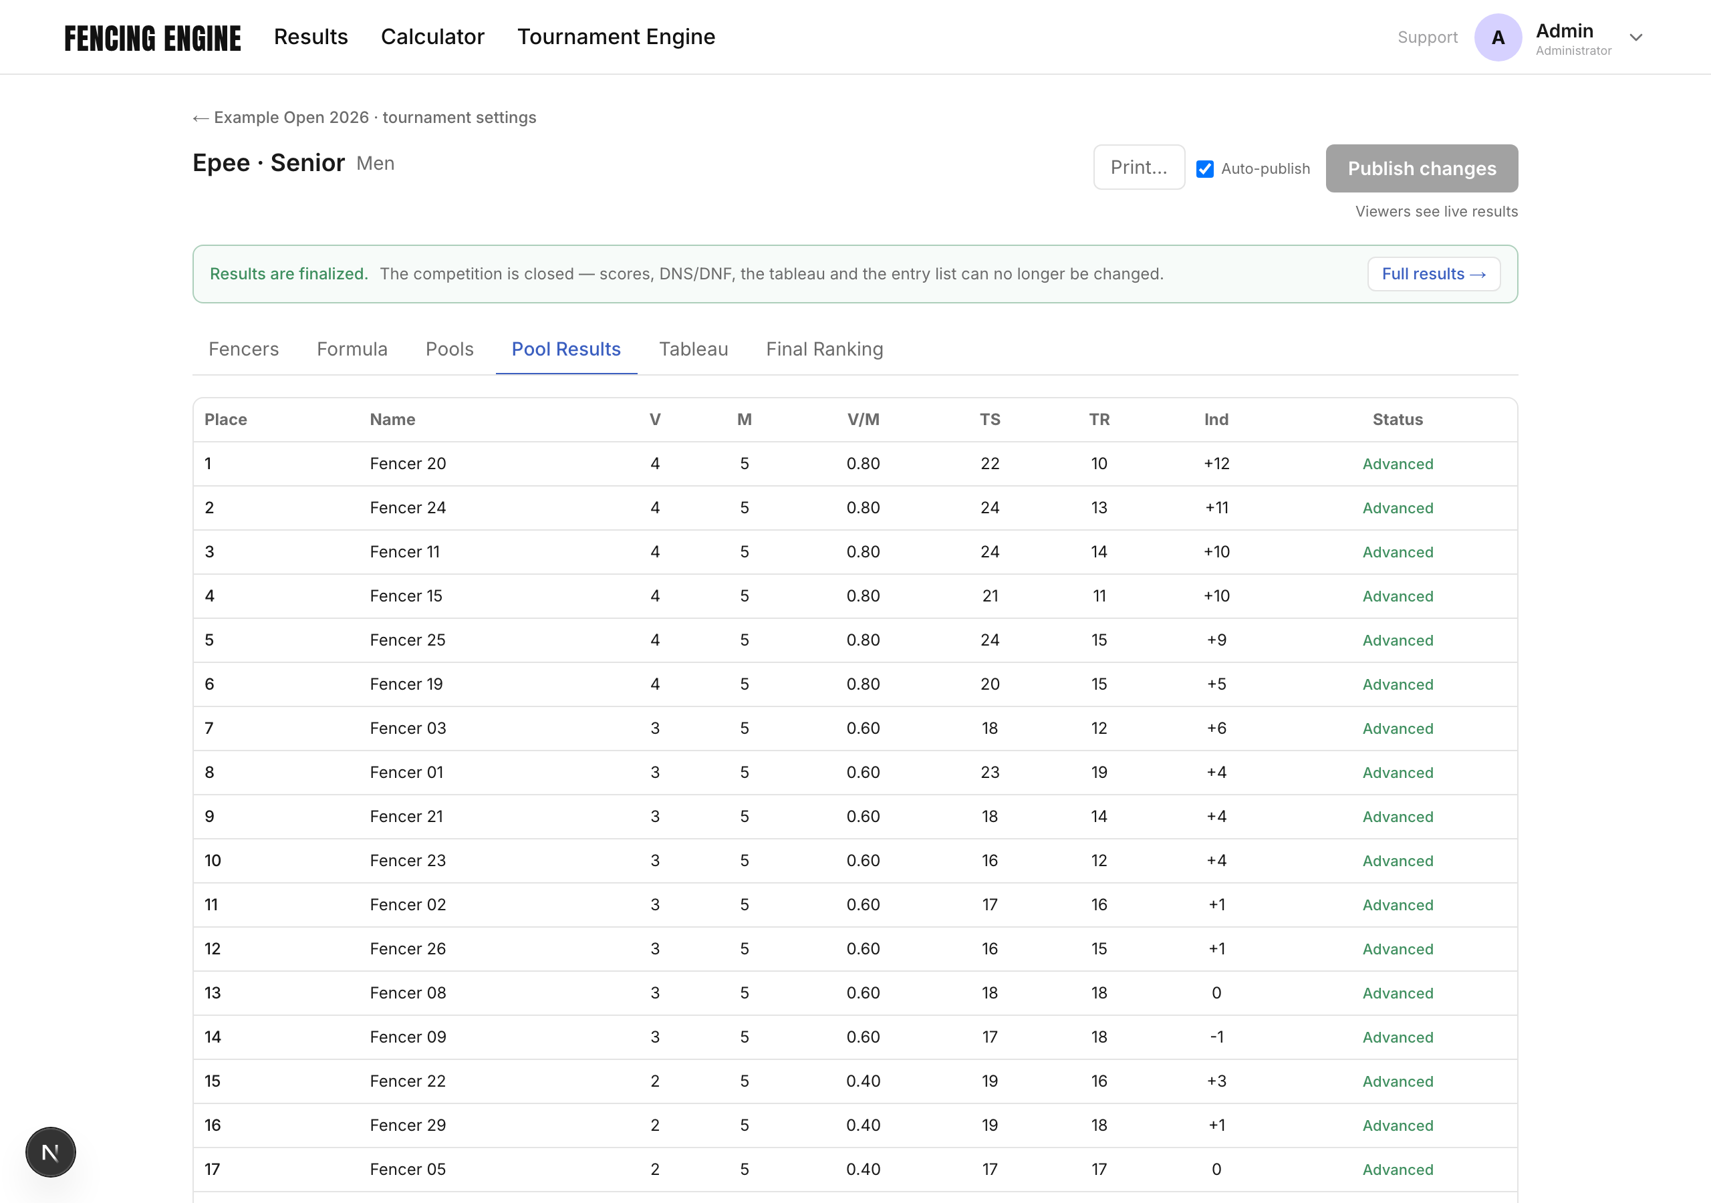The height and width of the screenshot is (1203, 1711).
Task: Switch to the Formula tab
Action: tap(352, 349)
